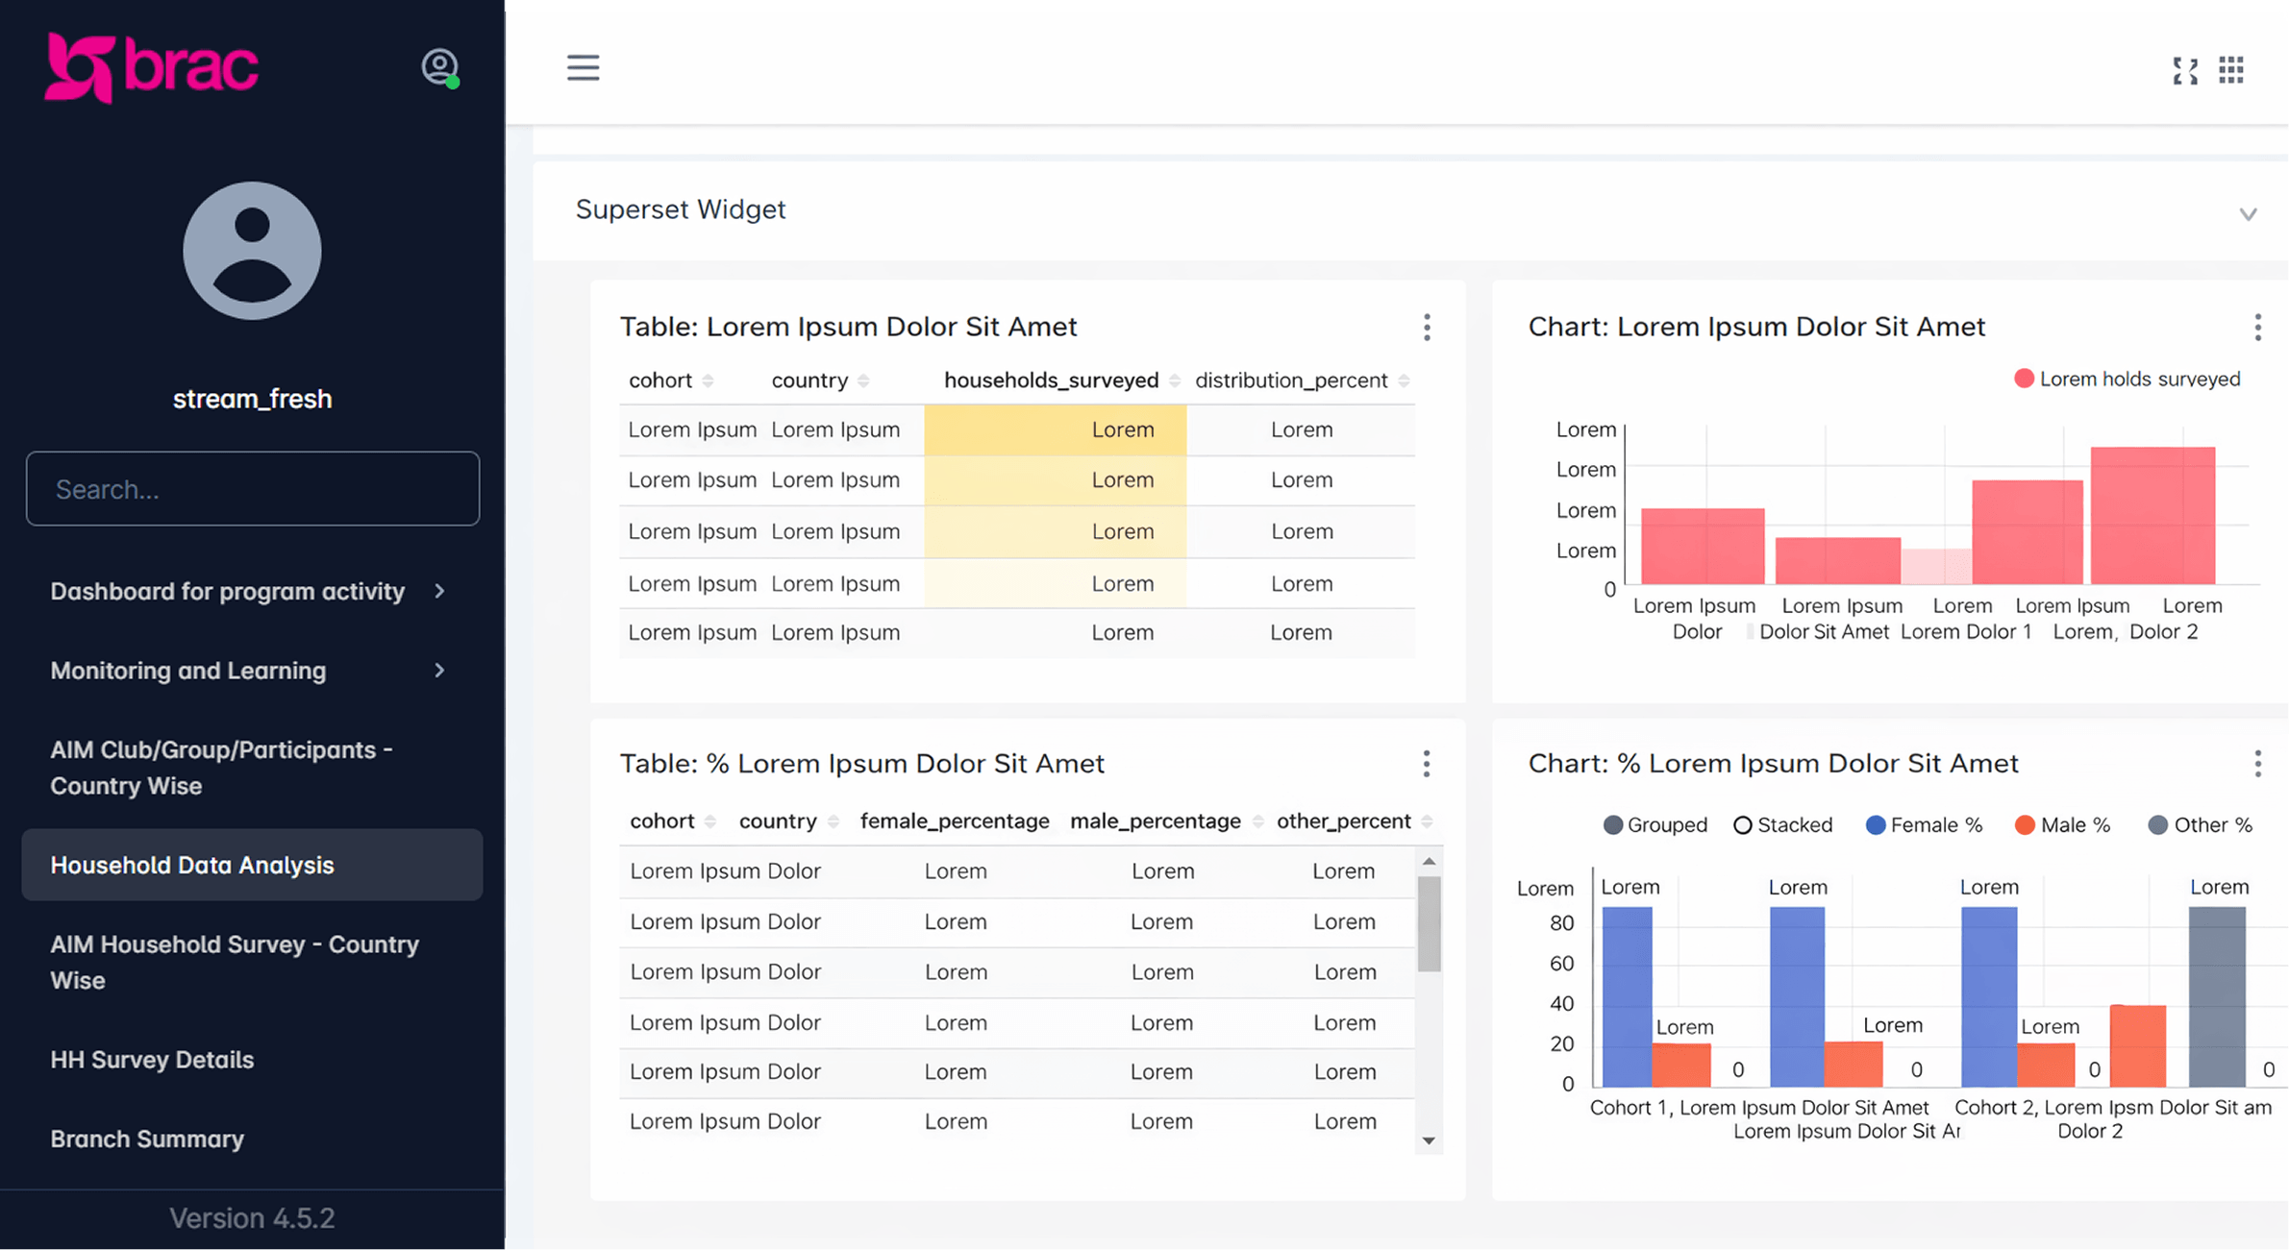Open options menu for first table widget
This screenshot has width=2289, height=1250.
[x=1427, y=328]
